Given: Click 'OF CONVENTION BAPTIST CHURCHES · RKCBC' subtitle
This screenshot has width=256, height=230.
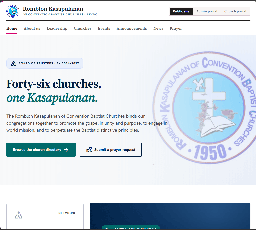Looking at the screenshot, I should point(60,14).
